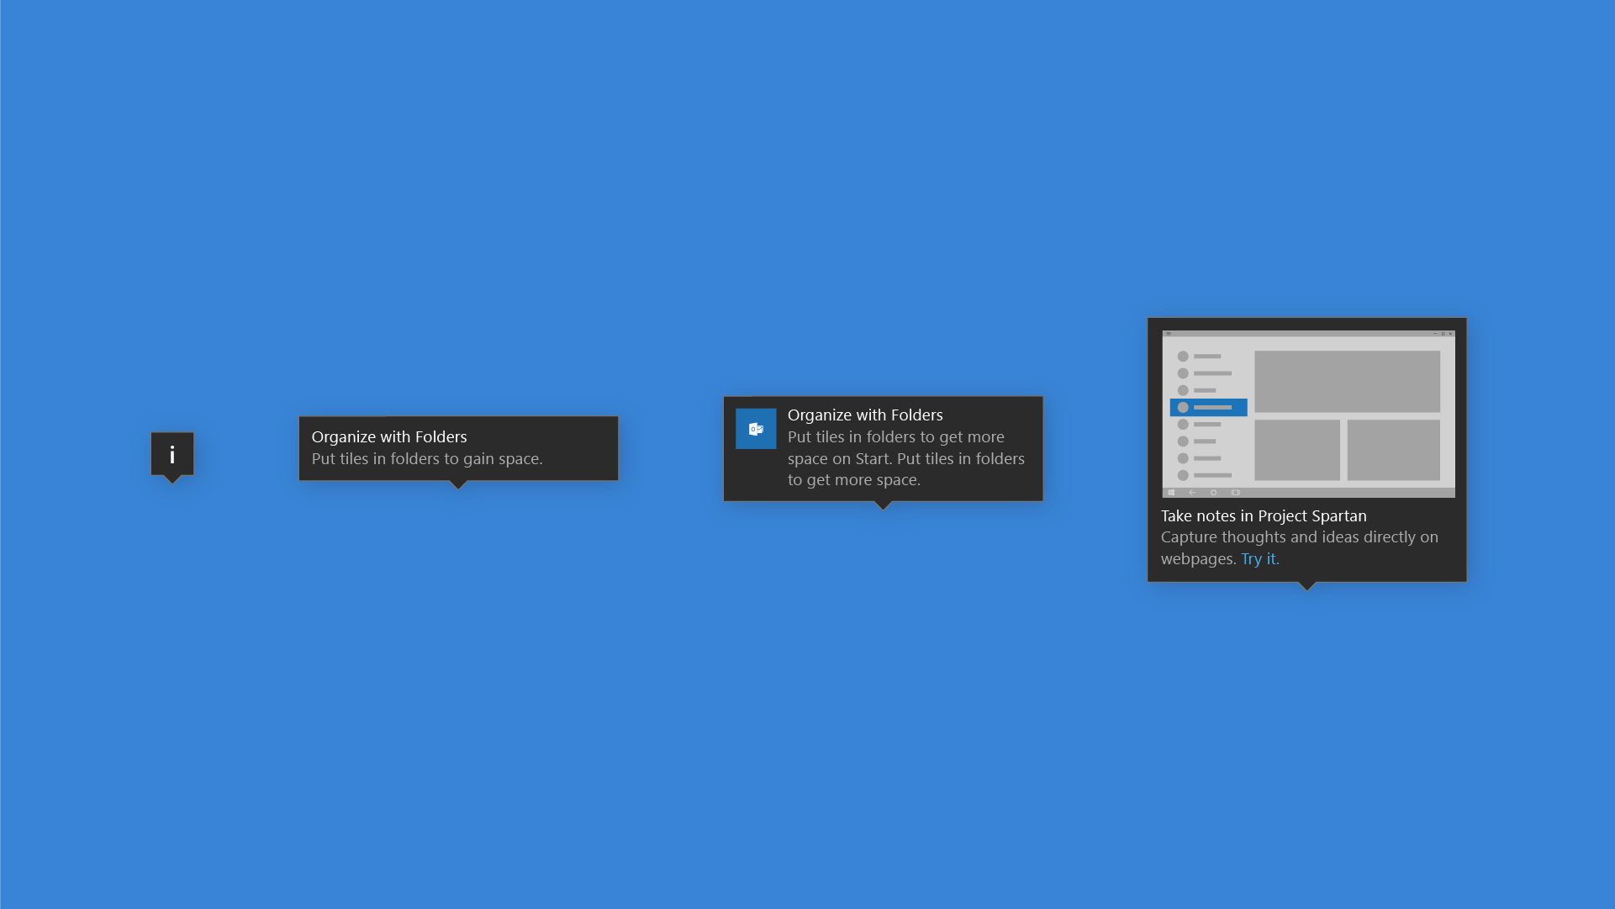Open the Project Spartan illustration thumbnail
This screenshot has height=909, width=1615.
[x=1308, y=414]
